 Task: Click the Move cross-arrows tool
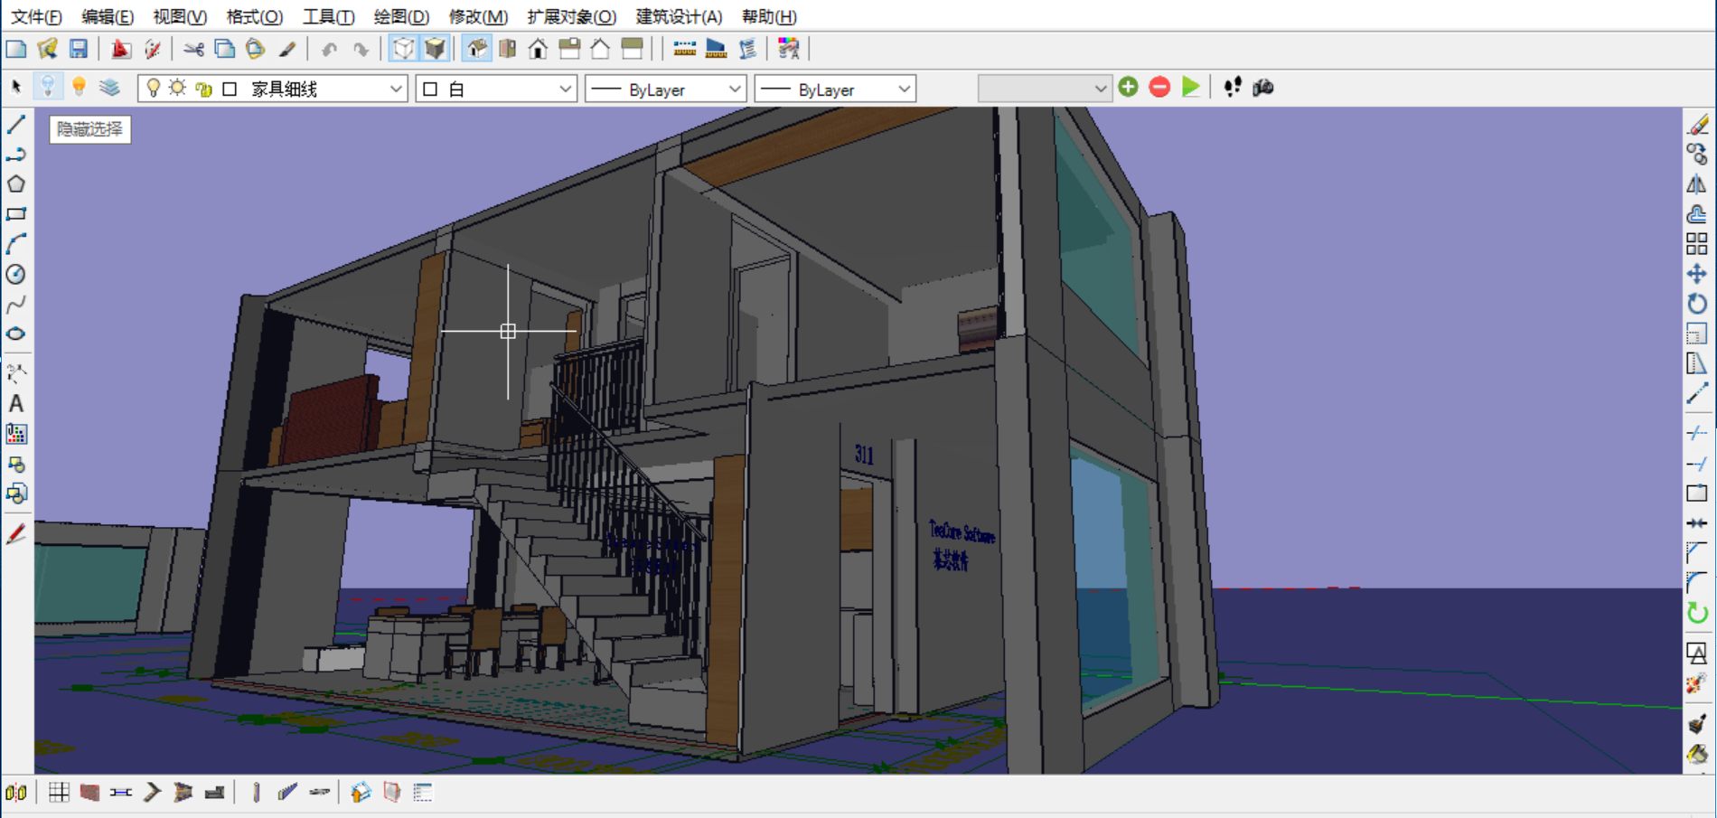coord(1697,274)
